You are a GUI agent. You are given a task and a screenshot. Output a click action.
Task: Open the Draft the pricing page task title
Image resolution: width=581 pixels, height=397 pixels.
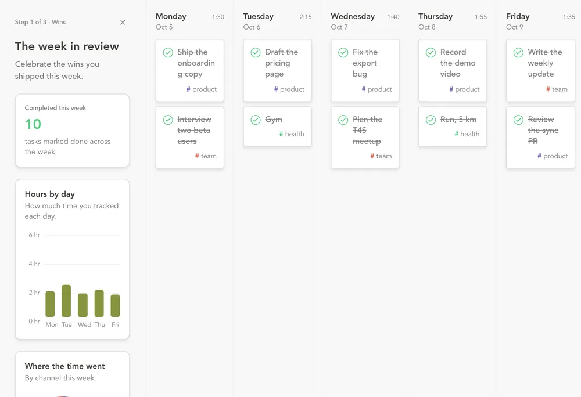point(281,63)
